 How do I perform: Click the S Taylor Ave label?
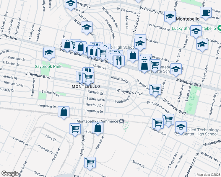tap(173, 160)
